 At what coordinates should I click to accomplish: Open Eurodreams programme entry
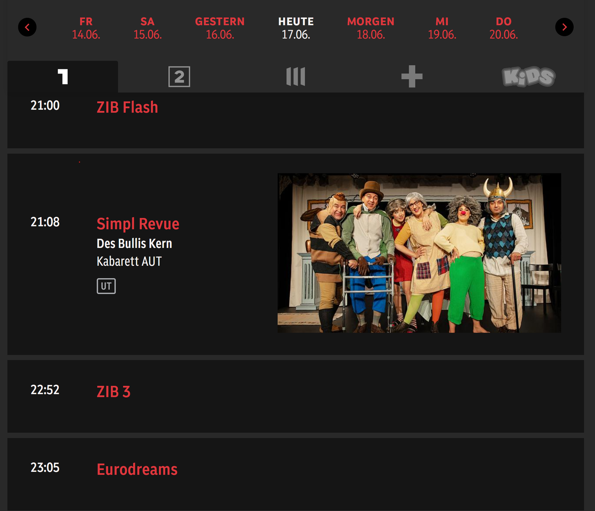(296, 474)
